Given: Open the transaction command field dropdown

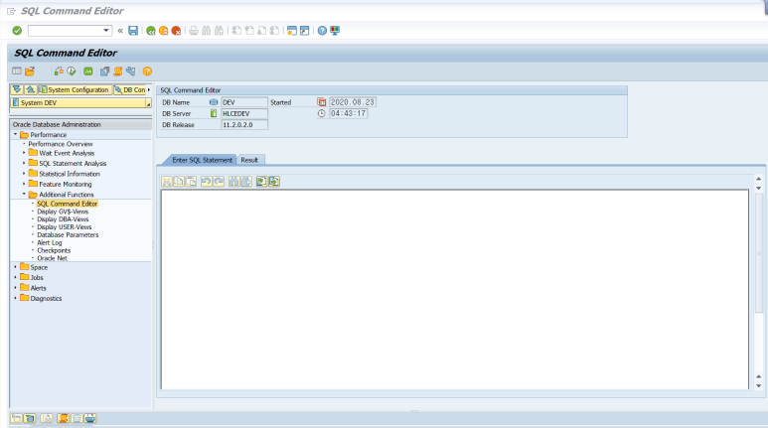Looking at the screenshot, I should pyautogui.click(x=106, y=31).
